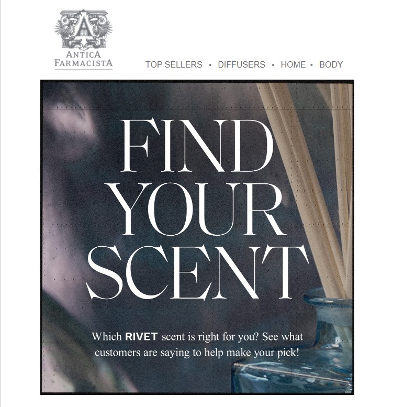Click the bold RIVET word in subtitle
Screen dimensions: 393x407
[x=141, y=337]
